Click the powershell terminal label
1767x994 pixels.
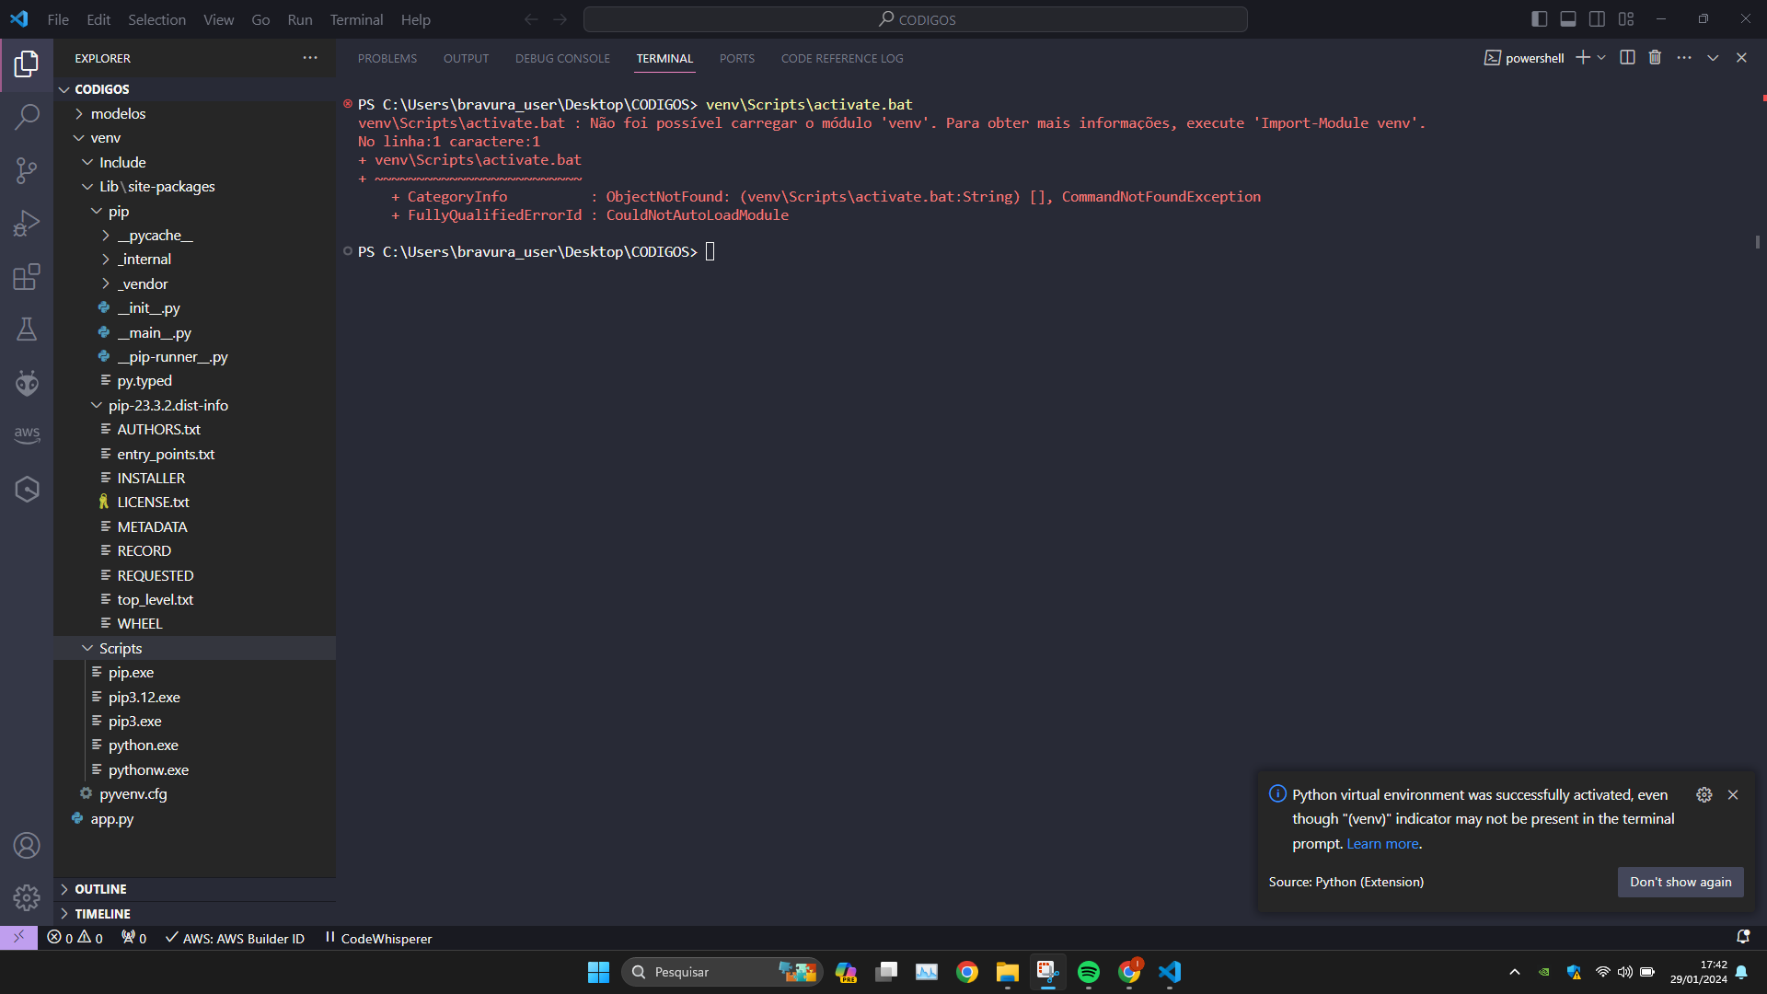1524,58
